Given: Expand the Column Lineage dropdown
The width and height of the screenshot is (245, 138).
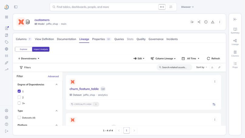Looking at the screenshot, I should 163,58.
